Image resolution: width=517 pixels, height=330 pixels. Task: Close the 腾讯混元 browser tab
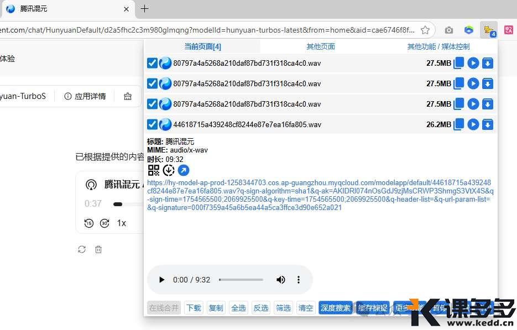pyautogui.click(x=126, y=9)
